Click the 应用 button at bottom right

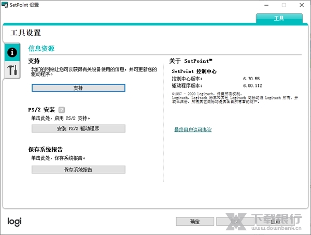coord(276,222)
